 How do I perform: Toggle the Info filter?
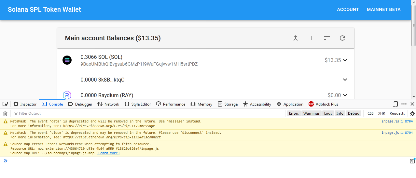[340, 113]
